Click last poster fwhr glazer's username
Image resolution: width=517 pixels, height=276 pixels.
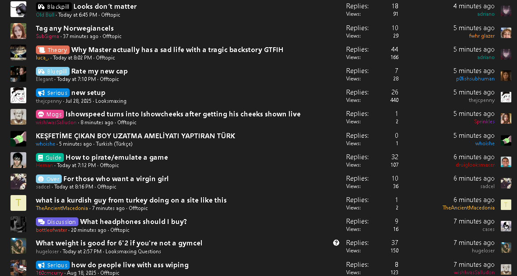pyautogui.click(x=482, y=36)
